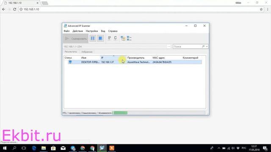Image resolution: width=271 pixels, height=152 pixels.
Task: Pause the scan in Advanced IP Scanner
Action: tap(93, 38)
